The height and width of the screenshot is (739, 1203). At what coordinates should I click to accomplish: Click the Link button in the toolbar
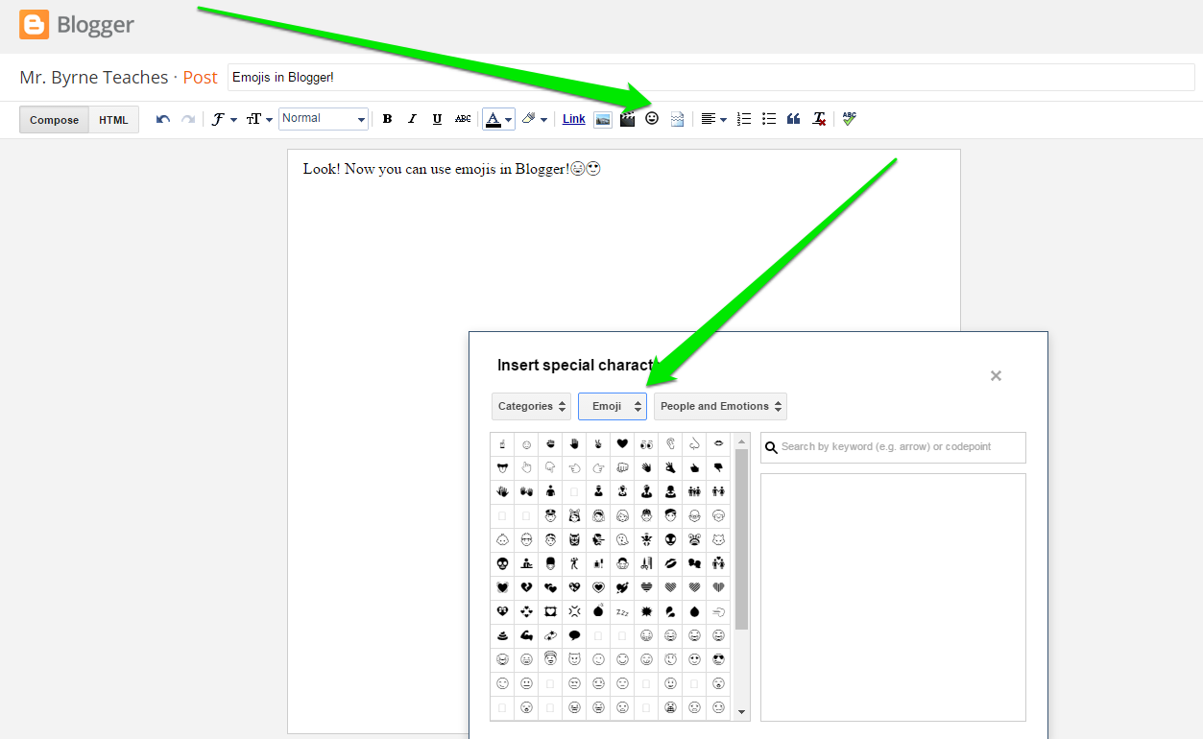pos(574,119)
